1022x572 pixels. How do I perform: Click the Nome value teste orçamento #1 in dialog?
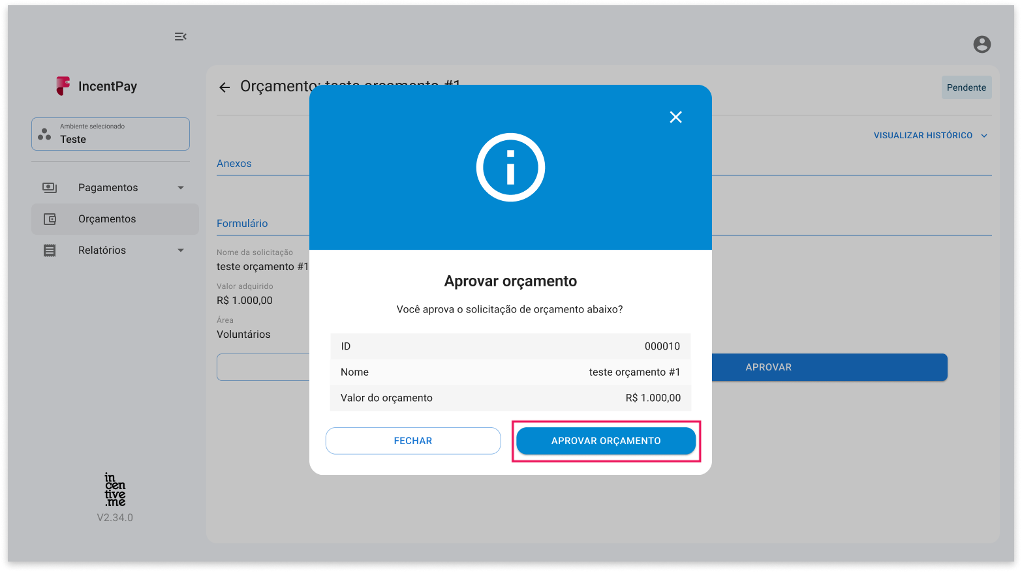[x=634, y=372]
